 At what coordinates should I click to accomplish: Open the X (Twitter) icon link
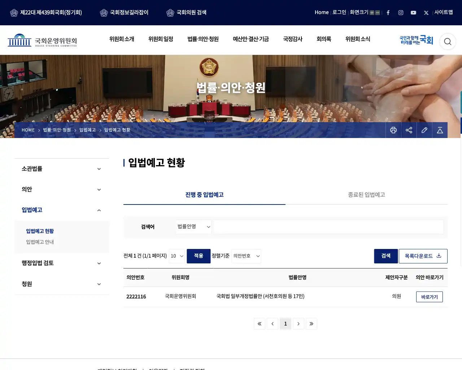click(x=426, y=13)
